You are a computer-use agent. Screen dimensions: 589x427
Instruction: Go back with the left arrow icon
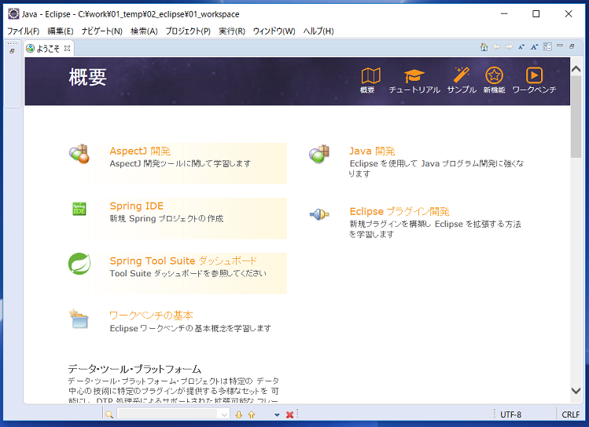[496, 47]
